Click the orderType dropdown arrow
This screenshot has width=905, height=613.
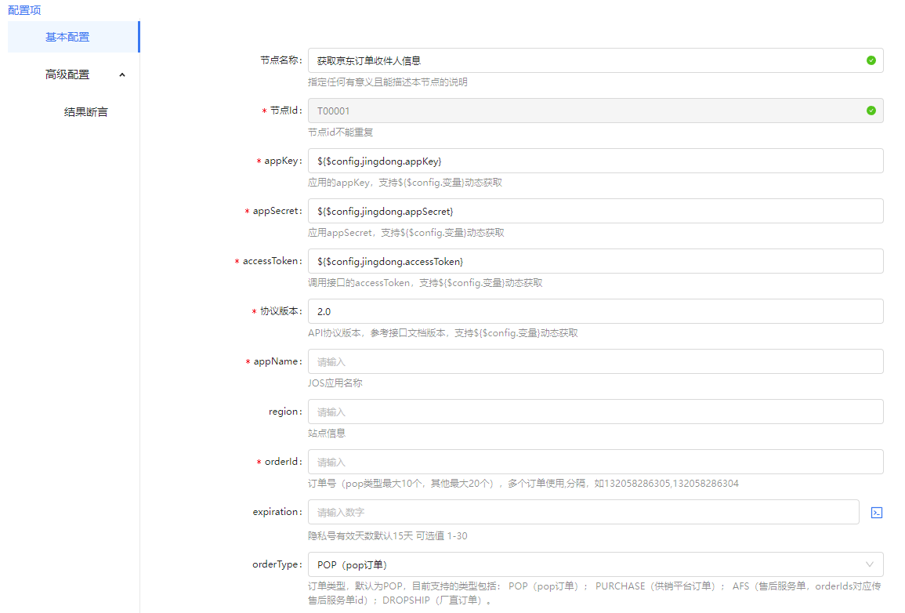[870, 564]
